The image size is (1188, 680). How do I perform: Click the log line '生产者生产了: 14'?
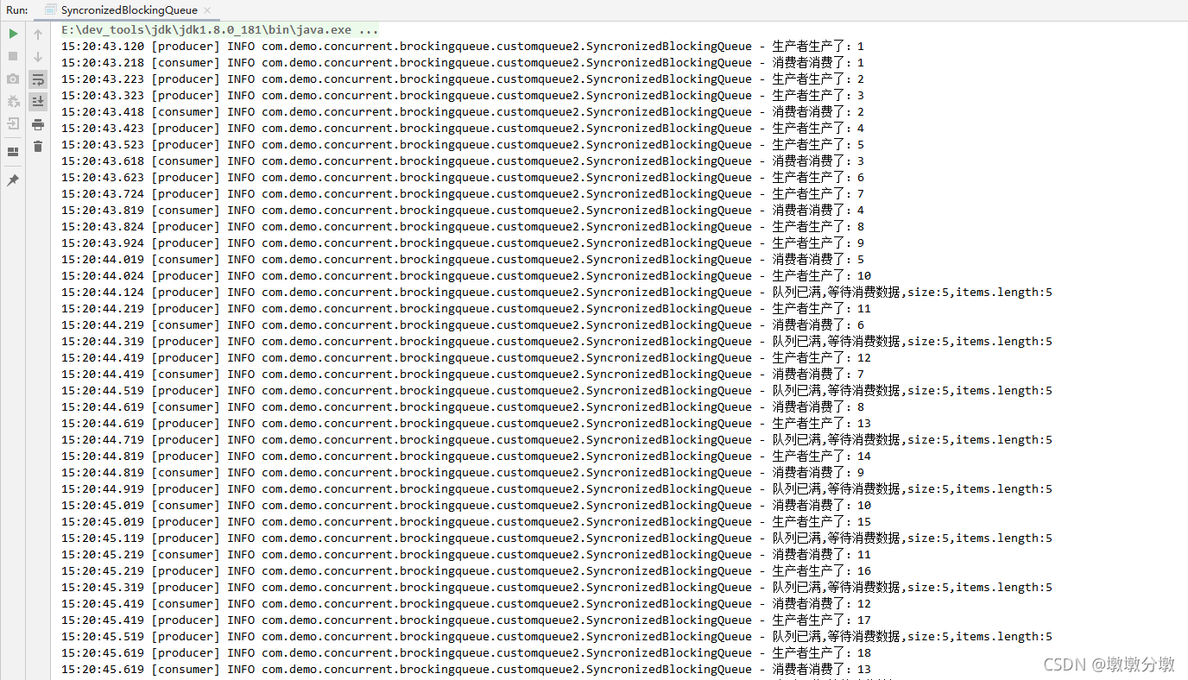(466, 456)
